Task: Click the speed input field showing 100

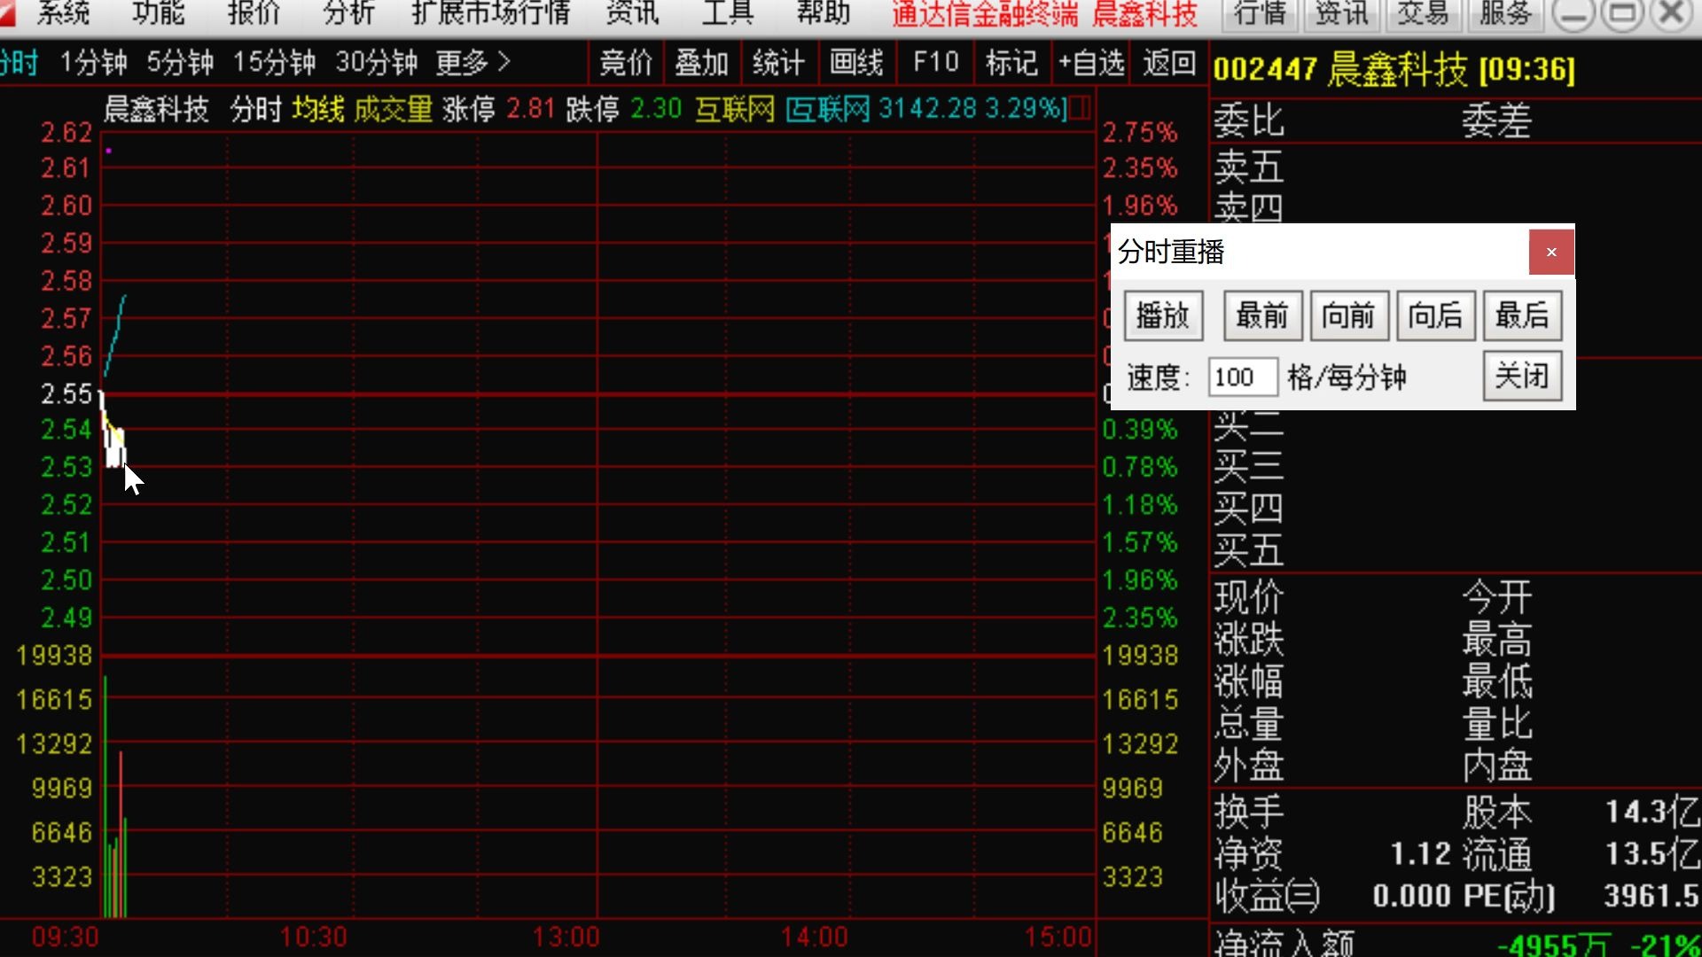Action: pos(1241,377)
